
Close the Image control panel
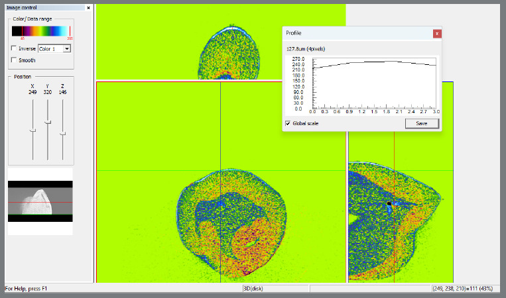coord(88,8)
